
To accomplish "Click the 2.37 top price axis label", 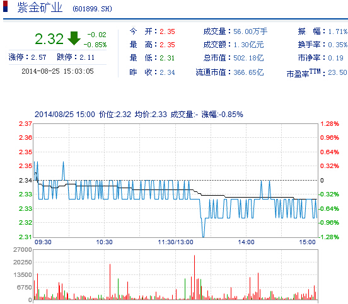I will (25, 124).
